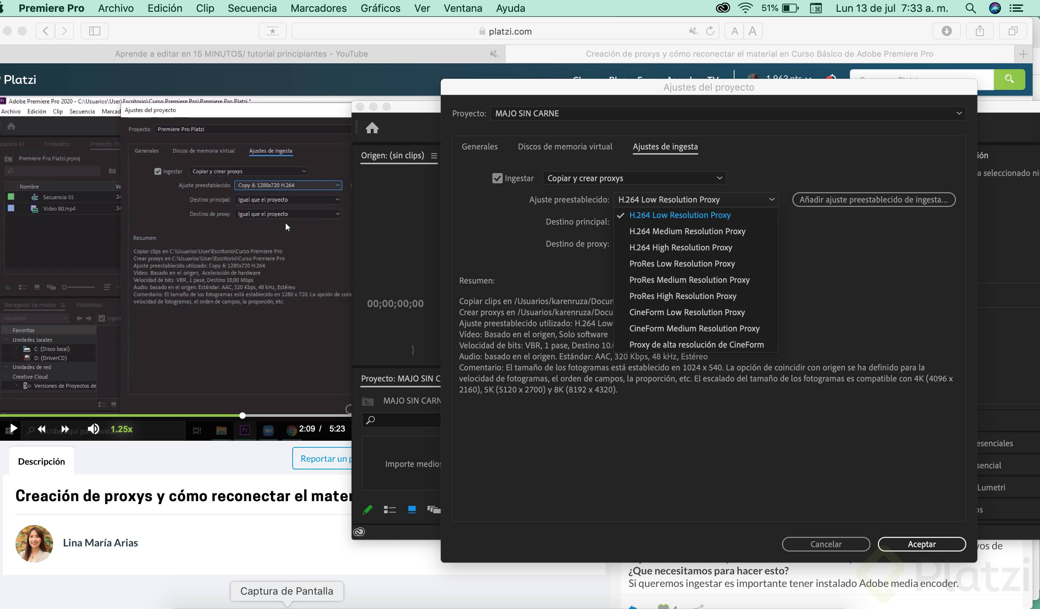Switch to the YouTube tutorial tab
This screenshot has width=1040, height=609.
point(241,54)
